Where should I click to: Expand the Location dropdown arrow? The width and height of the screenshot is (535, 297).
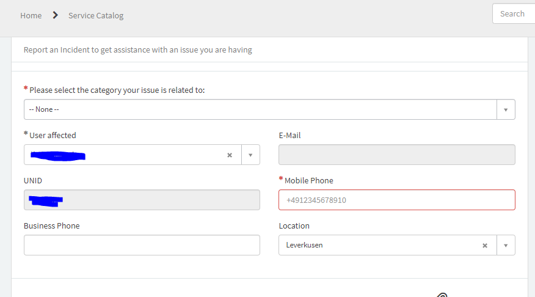pyautogui.click(x=506, y=246)
